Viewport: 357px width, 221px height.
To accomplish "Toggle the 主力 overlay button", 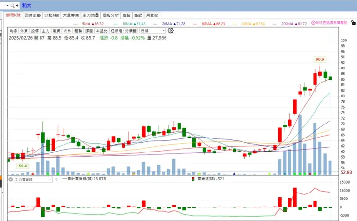I will coord(45,31).
